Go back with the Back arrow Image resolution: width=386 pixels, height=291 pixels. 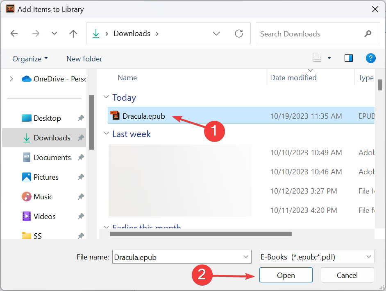(14, 34)
